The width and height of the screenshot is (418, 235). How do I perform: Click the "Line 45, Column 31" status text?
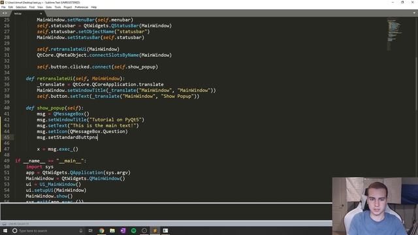coord(19,224)
